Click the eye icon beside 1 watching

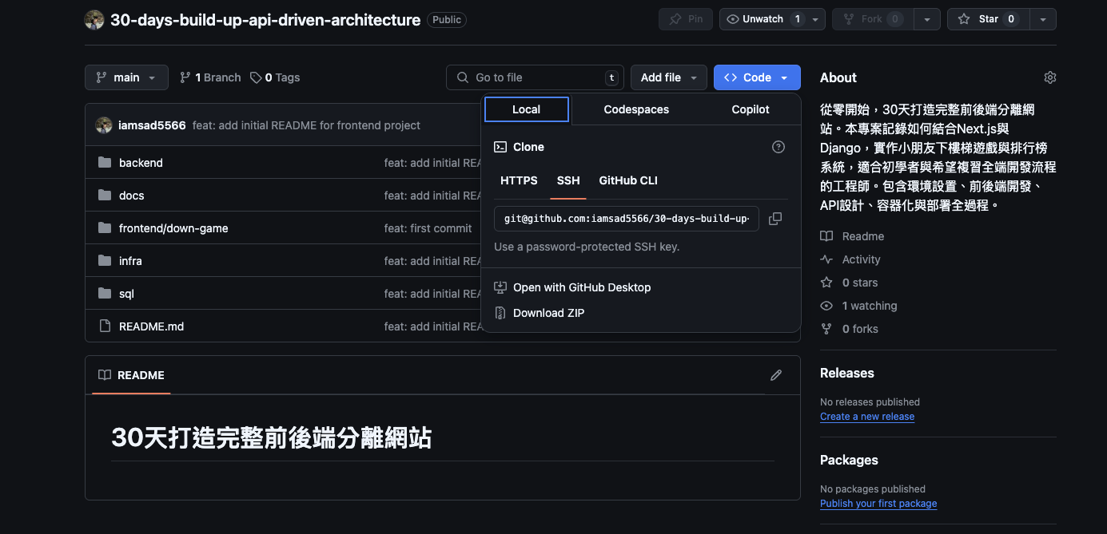(x=826, y=306)
